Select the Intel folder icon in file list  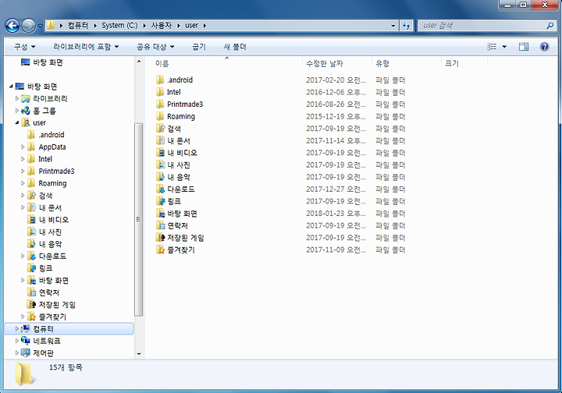click(160, 92)
